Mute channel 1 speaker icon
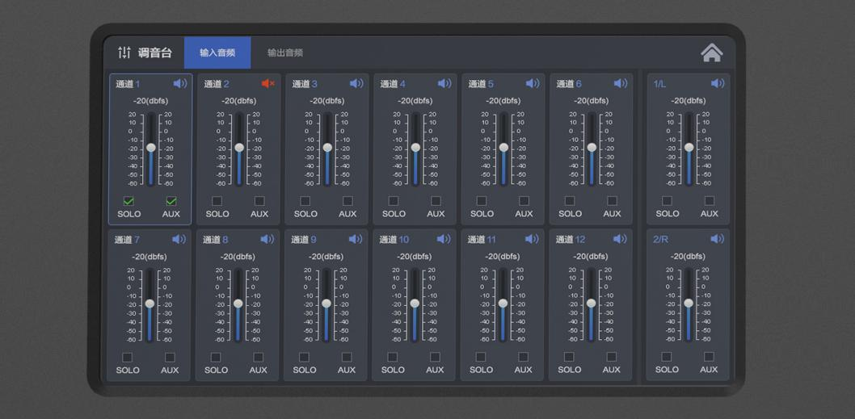The height and width of the screenshot is (419, 855). (179, 84)
